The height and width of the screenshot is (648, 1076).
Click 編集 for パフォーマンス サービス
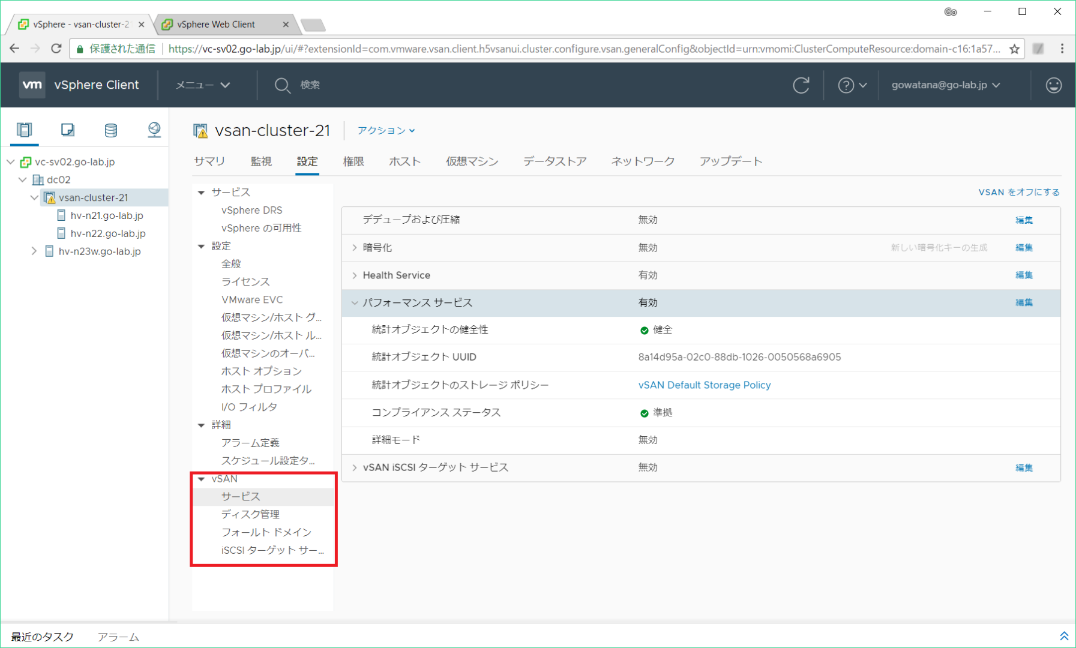point(1024,303)
